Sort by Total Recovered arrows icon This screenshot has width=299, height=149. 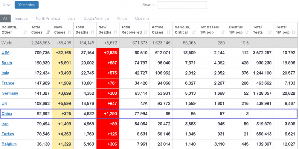pos(146,32)
